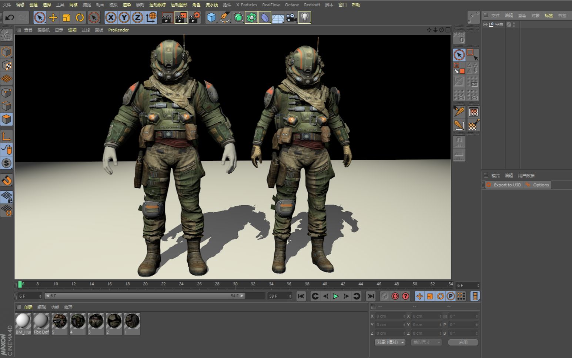Go to end of animation

tap(370, 296)
